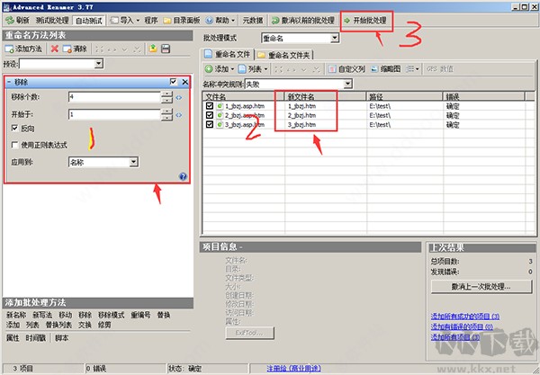Add the 移动 batch method
This screenshot has width=540, height=375.
click(x=66, y=315)
